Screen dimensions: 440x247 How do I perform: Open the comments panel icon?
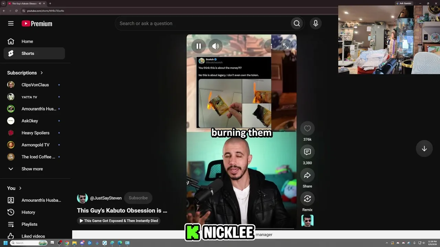307,152
